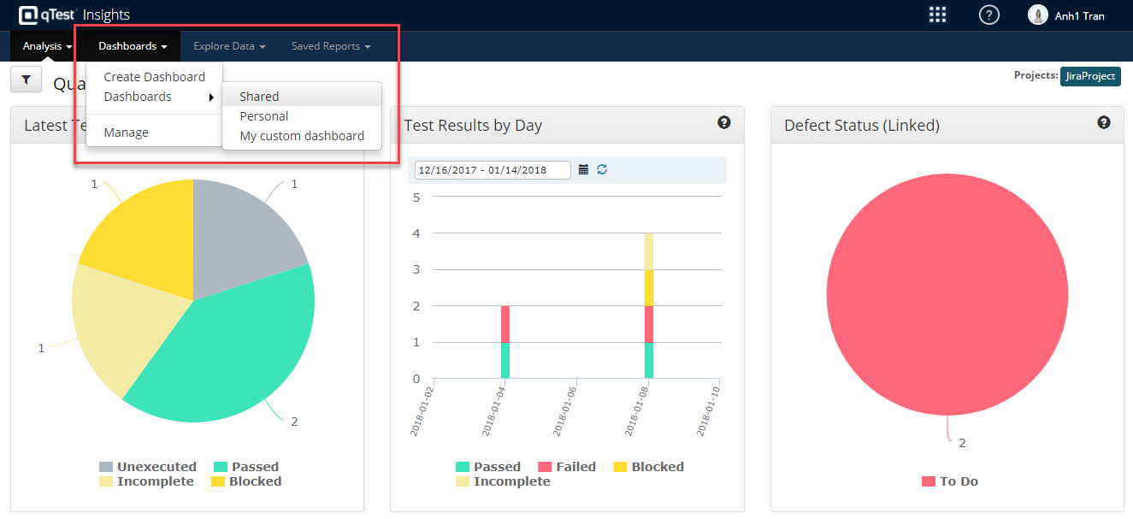The width and height of the screenshot is (1133, 519).
Task: Click the Anh1 Tran user avatar
Action: tap(1037, 15)
